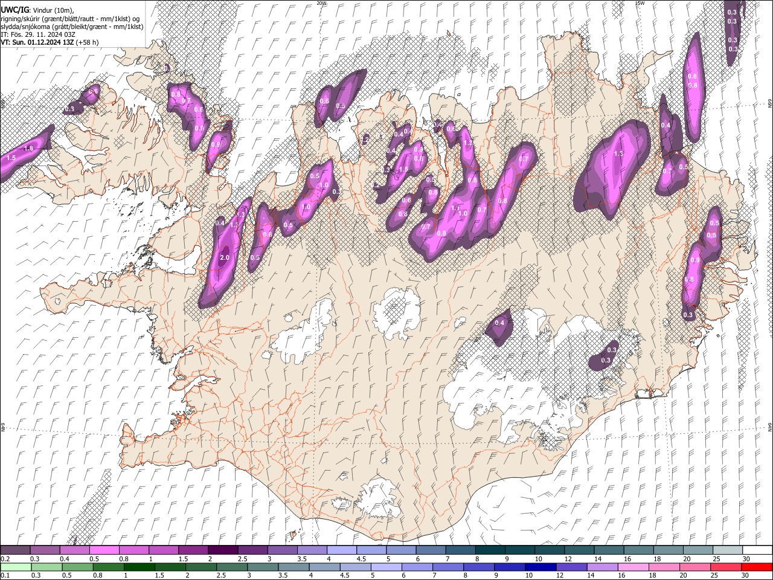Click the bright red swatch labeled 30
Image resolution: width=773 pixels, height=580 pixels.
point(757,567)
